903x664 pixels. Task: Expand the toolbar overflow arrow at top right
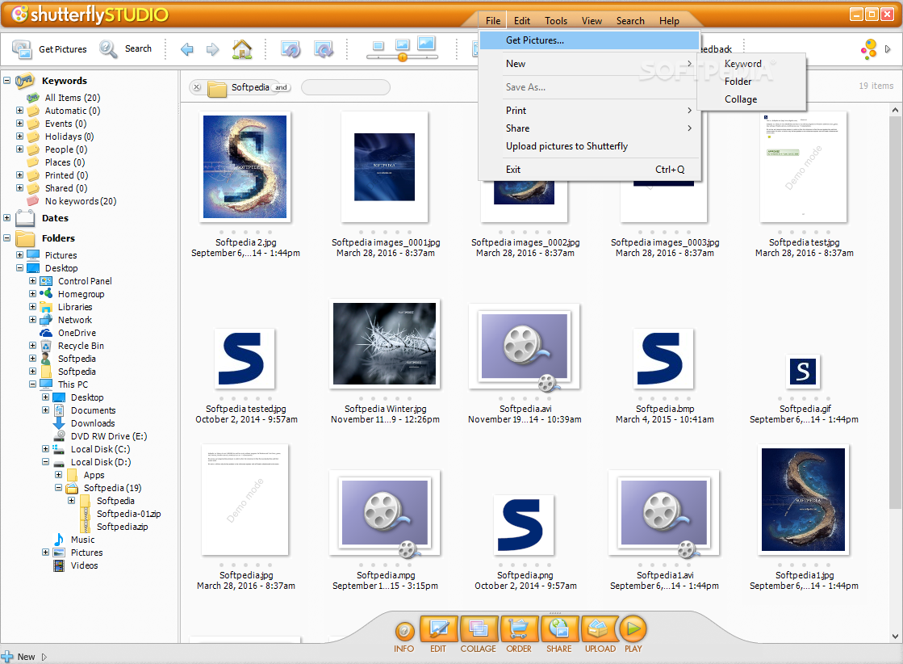[x=888, y=49]
